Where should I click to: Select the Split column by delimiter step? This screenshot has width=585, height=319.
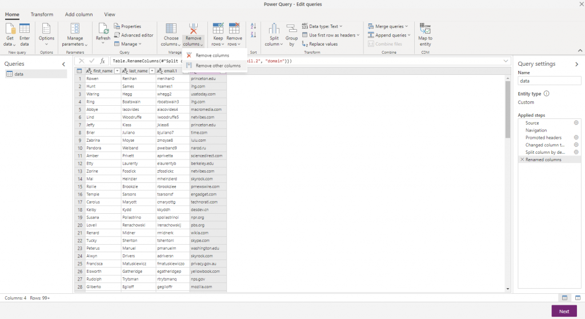click(x=545, y=152)
